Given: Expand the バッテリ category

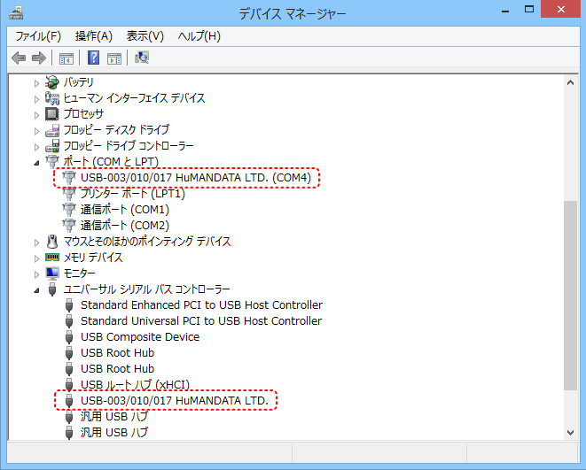Looking at the screenshot, I should 37,82.
